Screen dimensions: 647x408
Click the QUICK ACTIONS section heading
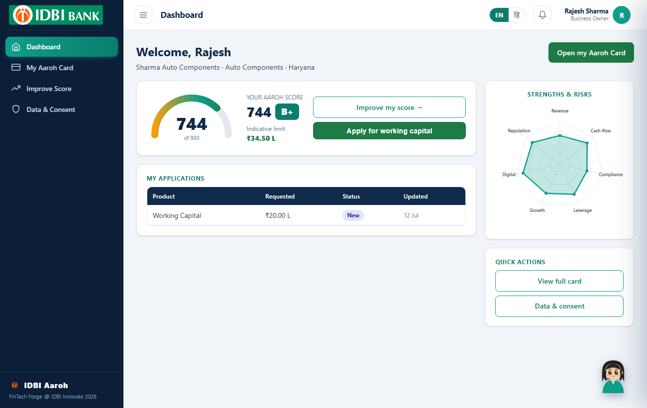pyautogui.click(x=520, y=262)
